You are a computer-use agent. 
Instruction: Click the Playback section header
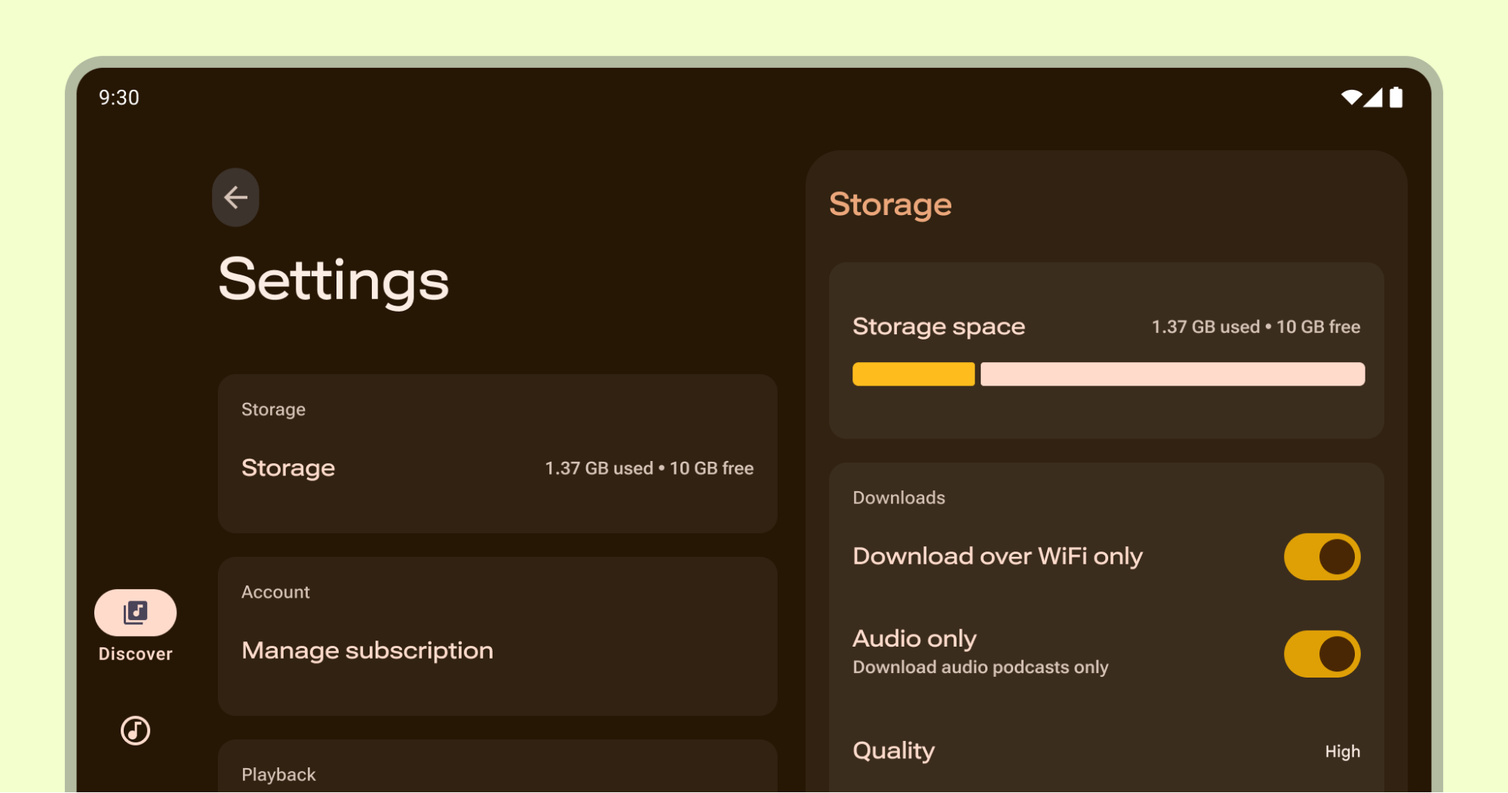tap(278, 774)
